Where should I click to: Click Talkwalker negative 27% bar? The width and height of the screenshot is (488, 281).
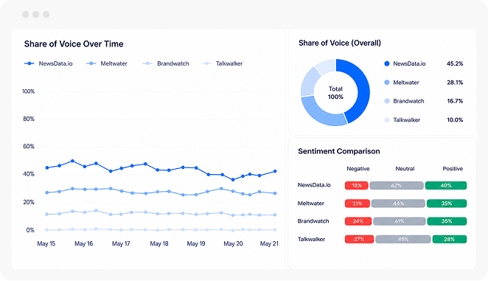pos(359,239)
